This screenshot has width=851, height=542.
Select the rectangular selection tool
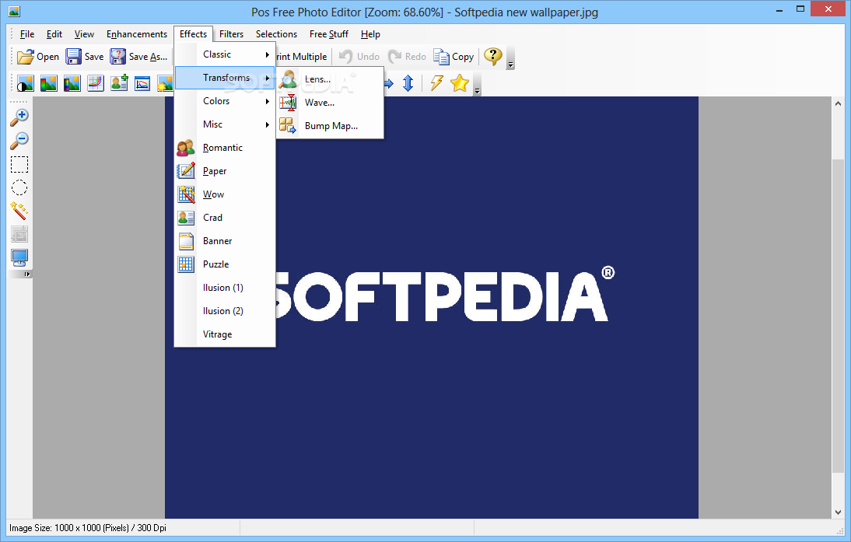19,164
